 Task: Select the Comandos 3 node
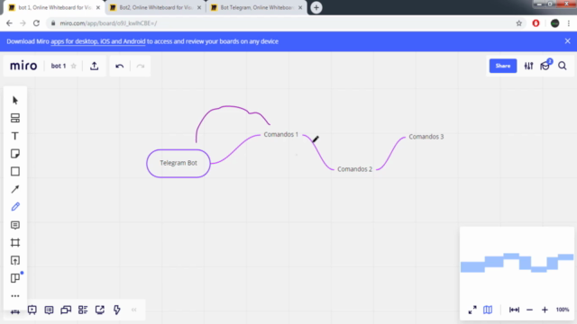(426, 137)
